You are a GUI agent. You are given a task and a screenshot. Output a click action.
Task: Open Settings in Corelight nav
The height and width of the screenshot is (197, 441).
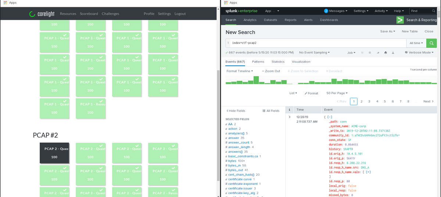tap(164, 14)
